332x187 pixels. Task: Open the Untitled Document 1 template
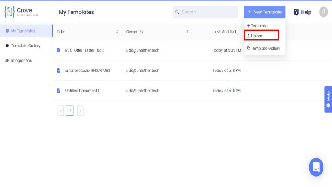[x=82, y=91]
